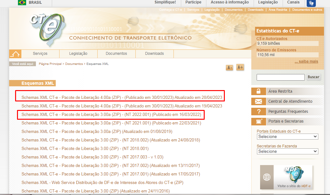Click Conheça o CT-e header link

170,10
